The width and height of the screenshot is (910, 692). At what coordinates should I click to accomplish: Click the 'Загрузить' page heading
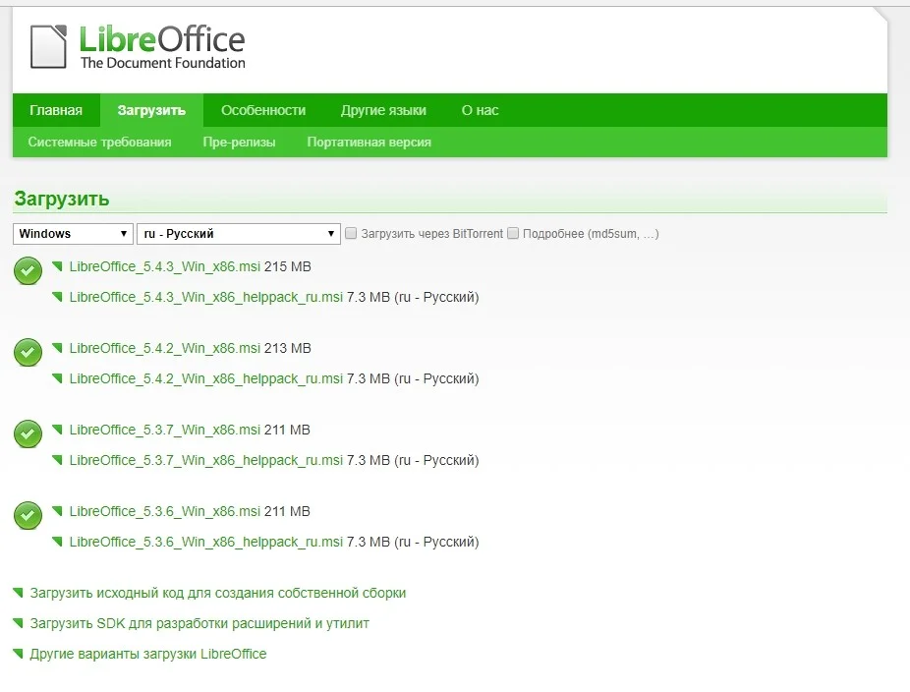pos(62,199)
